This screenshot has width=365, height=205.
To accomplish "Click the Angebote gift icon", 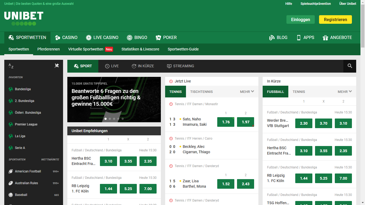I will point(325,38).
